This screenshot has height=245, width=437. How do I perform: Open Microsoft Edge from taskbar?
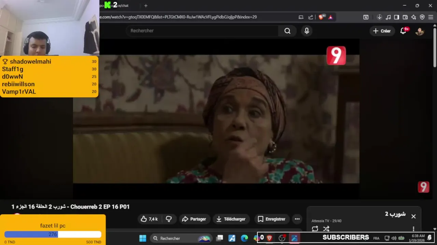pos(244,238)
